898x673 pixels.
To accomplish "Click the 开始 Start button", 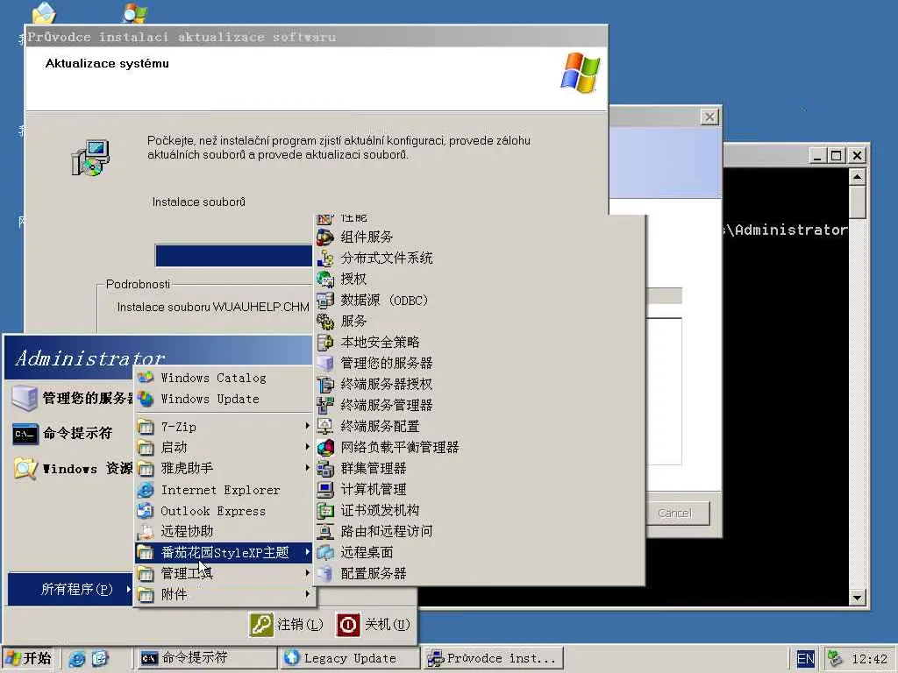I will coord(28,658).
